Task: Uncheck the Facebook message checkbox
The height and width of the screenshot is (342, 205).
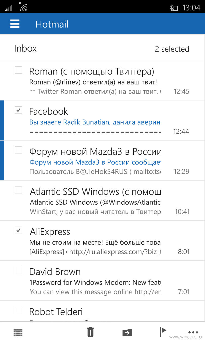Action: (18, 110)
